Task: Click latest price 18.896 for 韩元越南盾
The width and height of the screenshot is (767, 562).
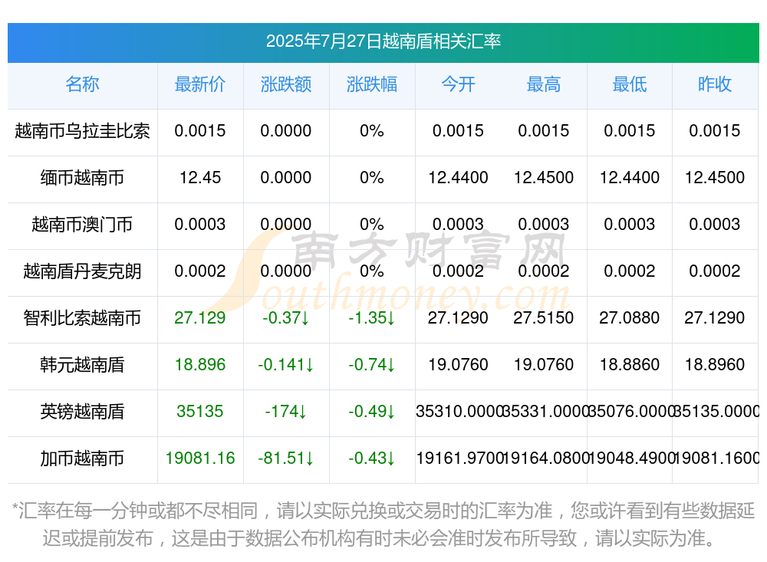Action: (200, 365)
